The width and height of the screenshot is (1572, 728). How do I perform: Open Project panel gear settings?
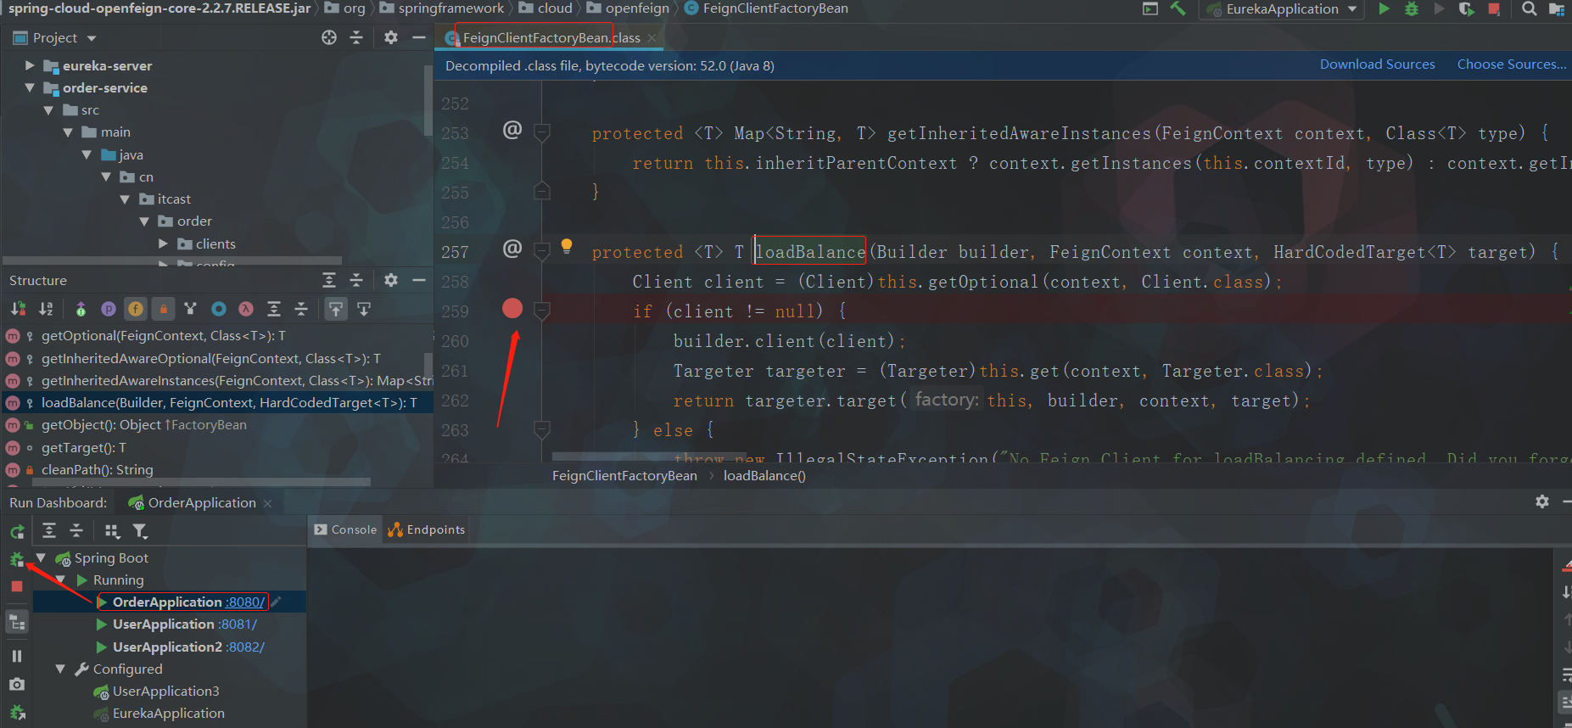point(391,37)
